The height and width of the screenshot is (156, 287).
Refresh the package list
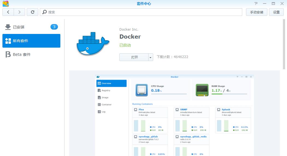pyautogui.click(x=33, y=12)
